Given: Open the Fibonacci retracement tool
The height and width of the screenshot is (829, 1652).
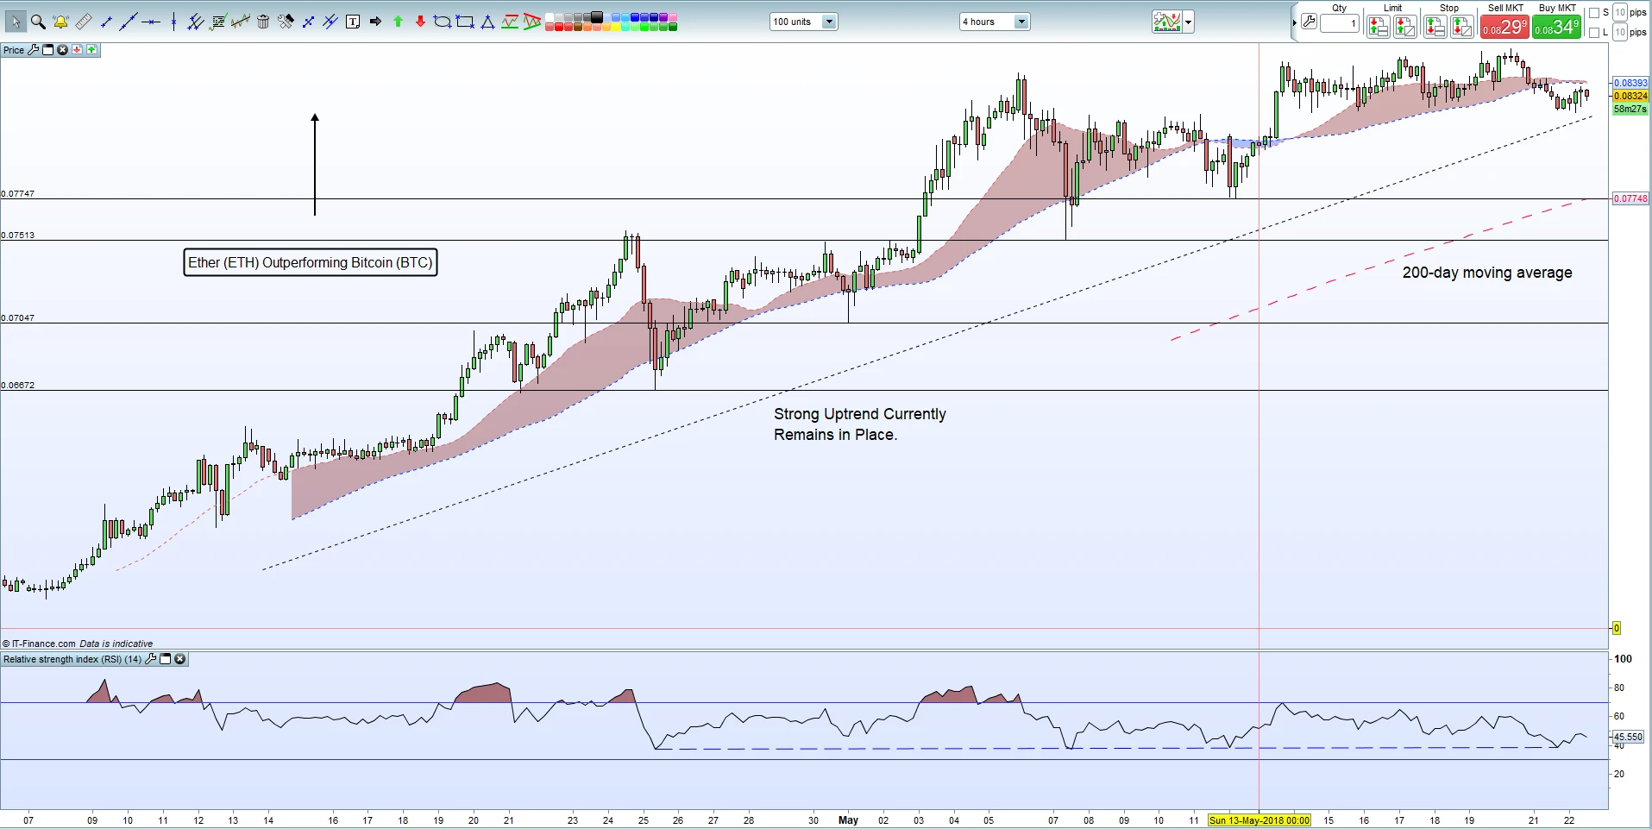Looking at the screenshot, I should (x=218, y=22).
